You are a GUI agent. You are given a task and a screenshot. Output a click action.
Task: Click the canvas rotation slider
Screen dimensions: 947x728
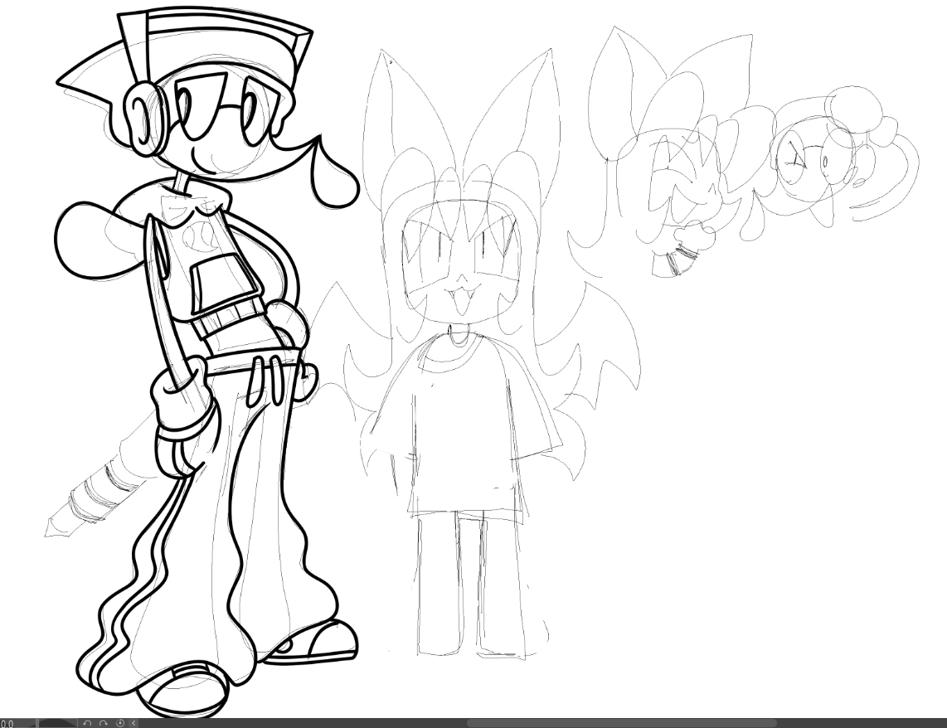pos(56,723)
